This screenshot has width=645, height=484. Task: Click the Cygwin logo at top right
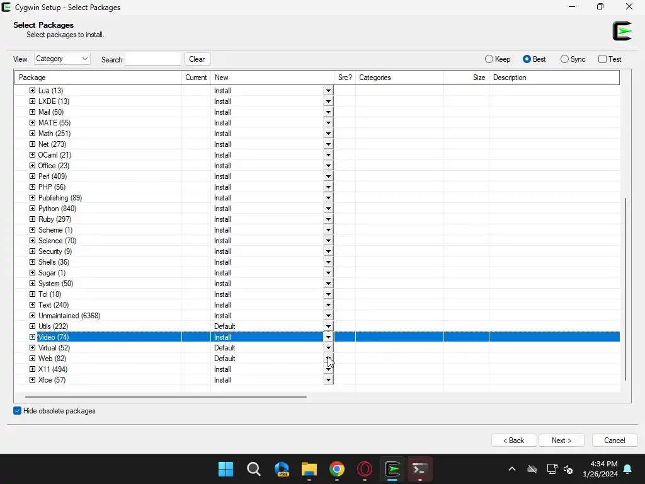pyautogui.click(x=622, y=31)
